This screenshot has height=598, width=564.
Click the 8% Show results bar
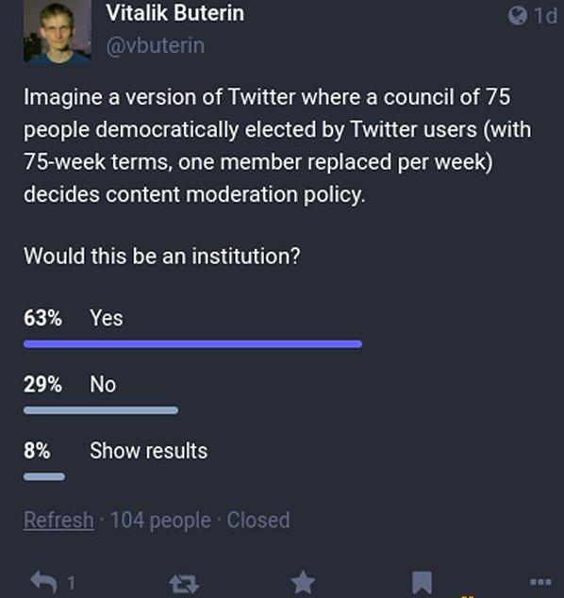coord(44,476)
